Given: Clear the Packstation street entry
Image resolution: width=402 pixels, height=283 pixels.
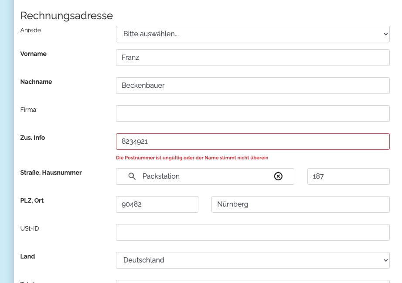Looking at the screenshot, I should (x=278, y=176).
